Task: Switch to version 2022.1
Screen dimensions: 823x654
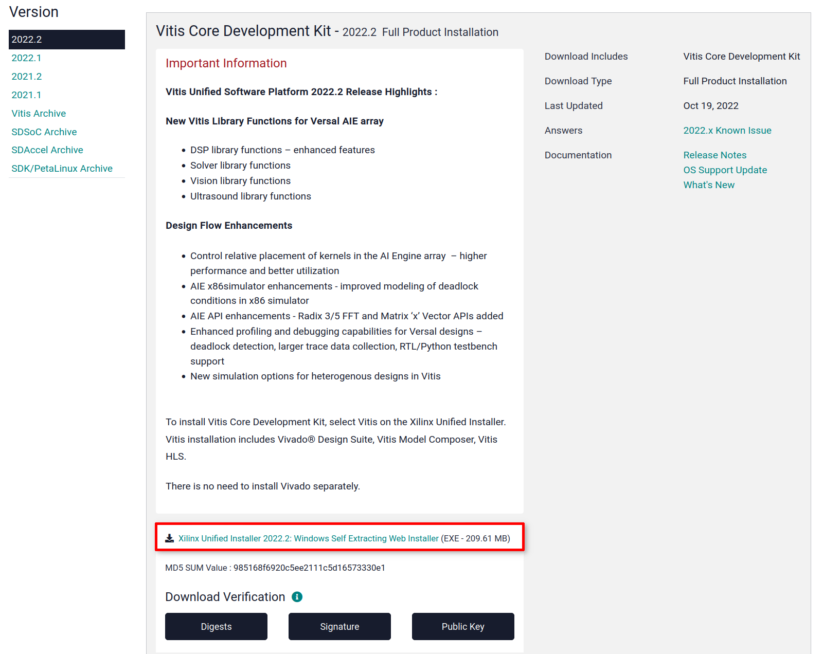Action: point(26,58)
